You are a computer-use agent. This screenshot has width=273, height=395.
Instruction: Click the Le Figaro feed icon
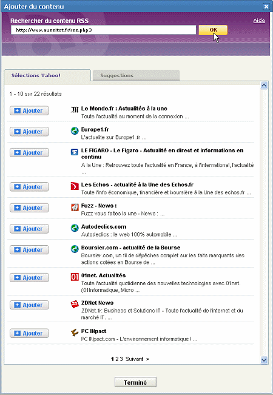click(75, 152)
